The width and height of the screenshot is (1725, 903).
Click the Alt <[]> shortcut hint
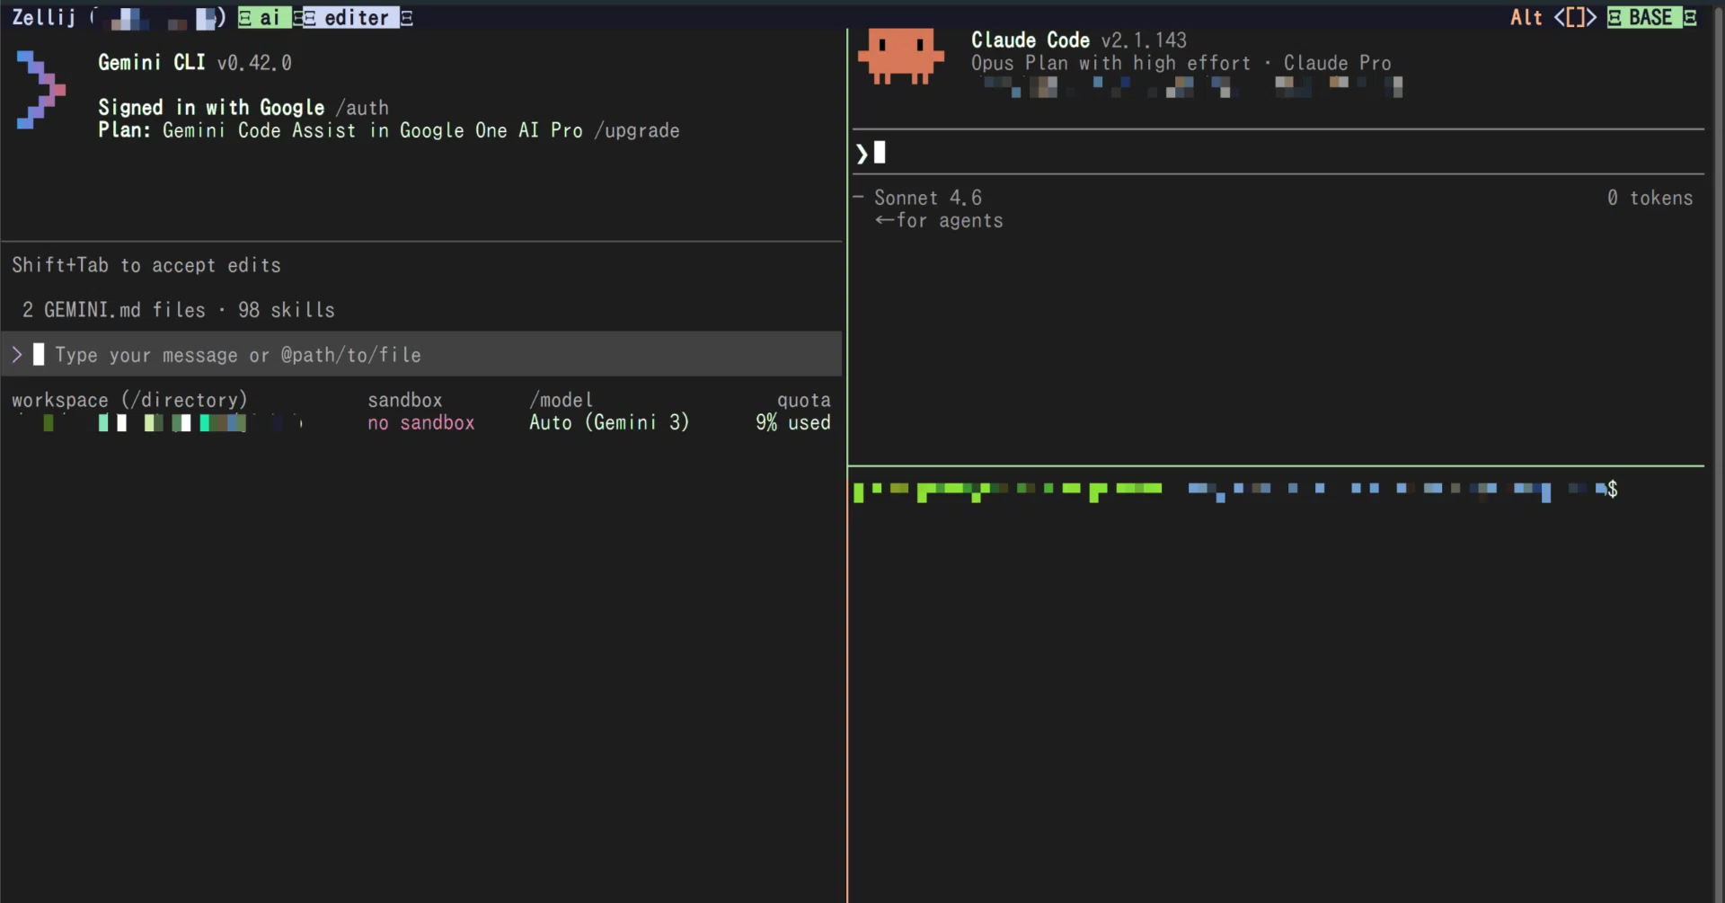pos(1552,17)
